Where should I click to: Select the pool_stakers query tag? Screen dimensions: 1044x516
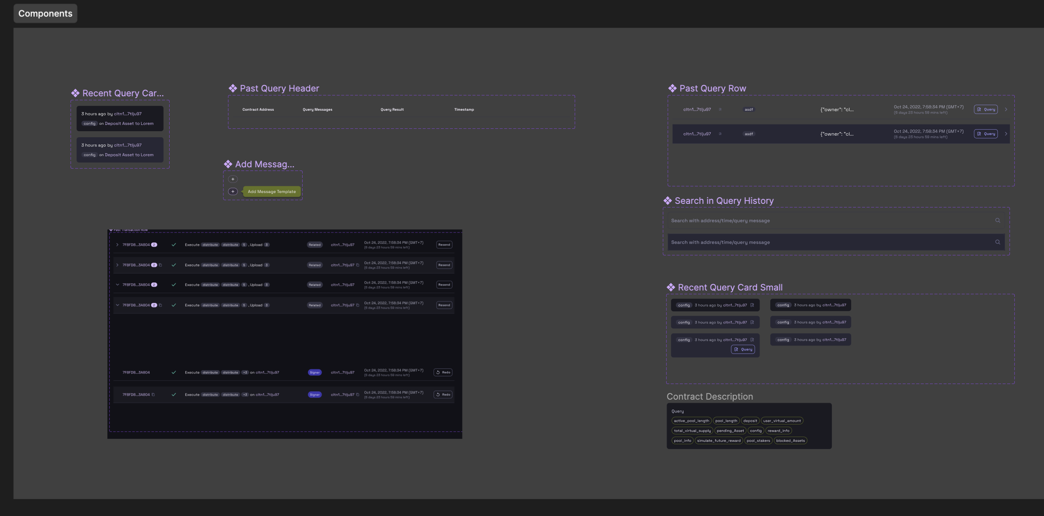(x=758, y=441)
